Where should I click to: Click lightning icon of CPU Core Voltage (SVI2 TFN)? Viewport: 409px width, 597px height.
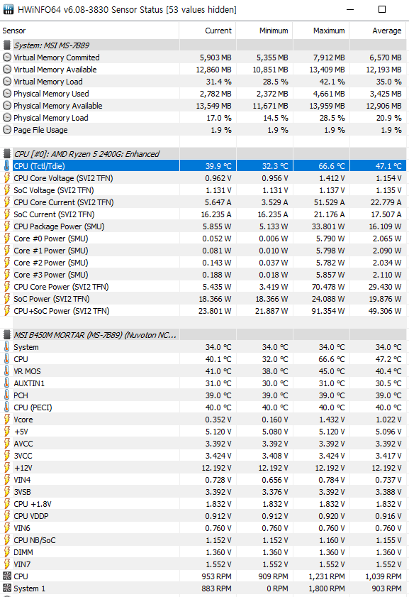(x=7, y=178)
